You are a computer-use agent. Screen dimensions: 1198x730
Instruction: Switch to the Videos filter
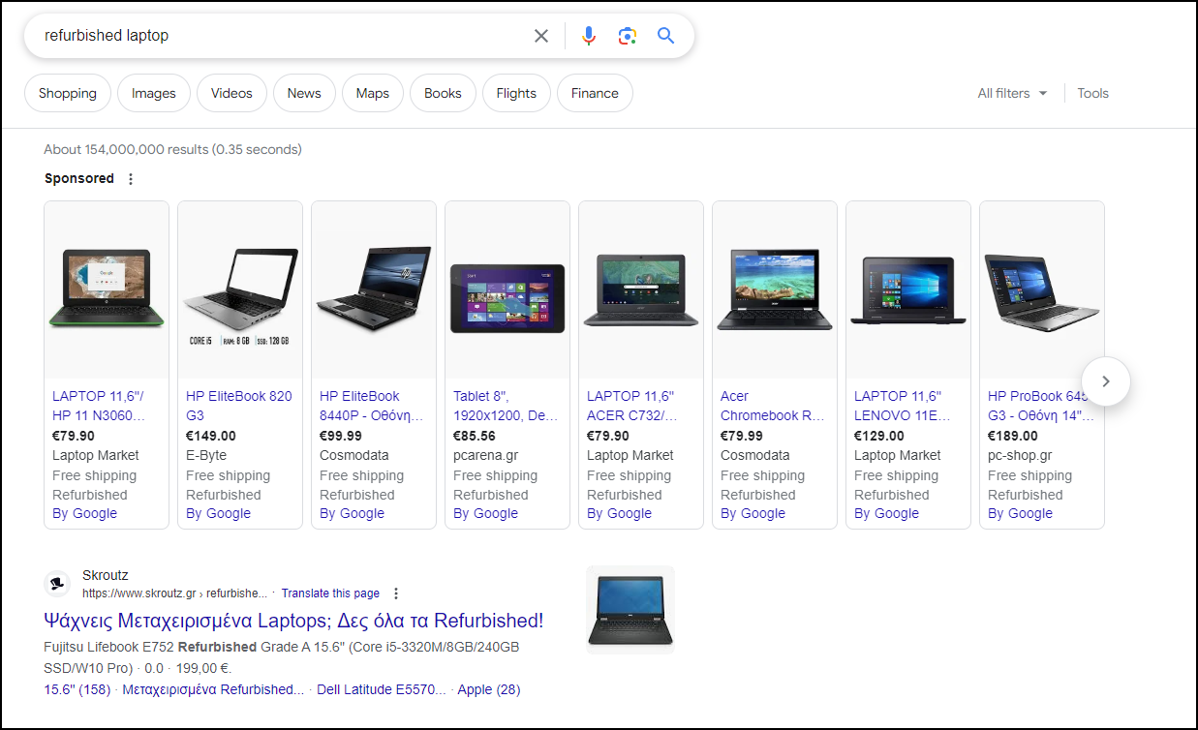click(231, 94)
